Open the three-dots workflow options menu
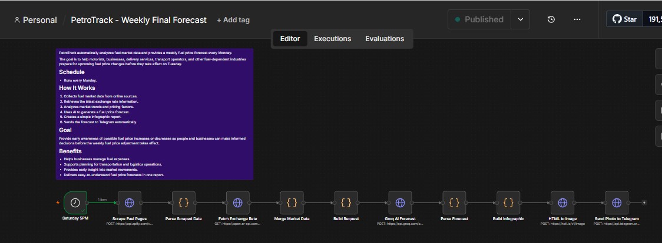The image size is (662, 243). 577,19
